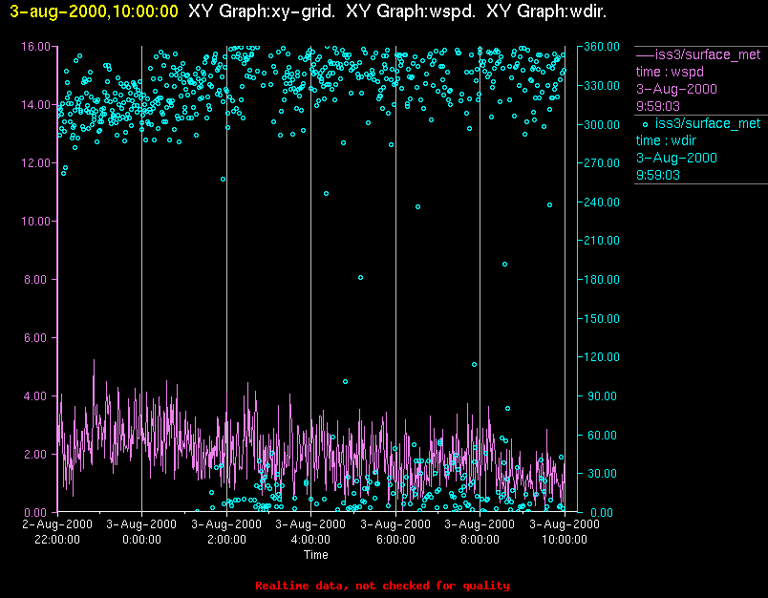Screen dimensions: 768x598
Task: Click right axis value 30.00
Action: pos(603,474)
